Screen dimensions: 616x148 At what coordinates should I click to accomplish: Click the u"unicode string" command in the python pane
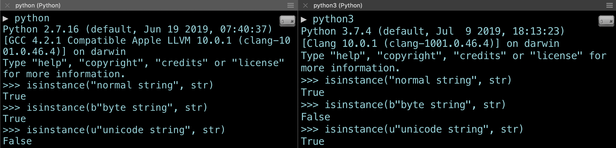[x=126, y=130]
